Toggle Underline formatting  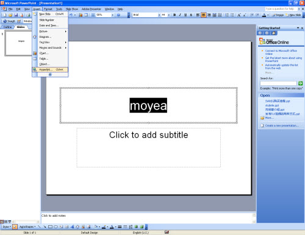[185, 15]
